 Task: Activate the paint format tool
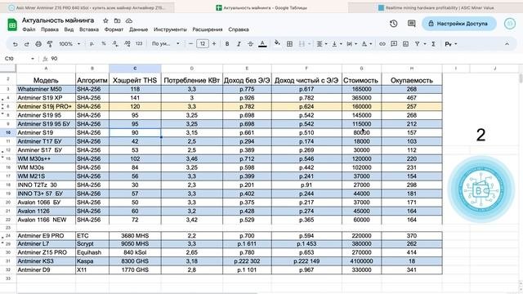50,43
